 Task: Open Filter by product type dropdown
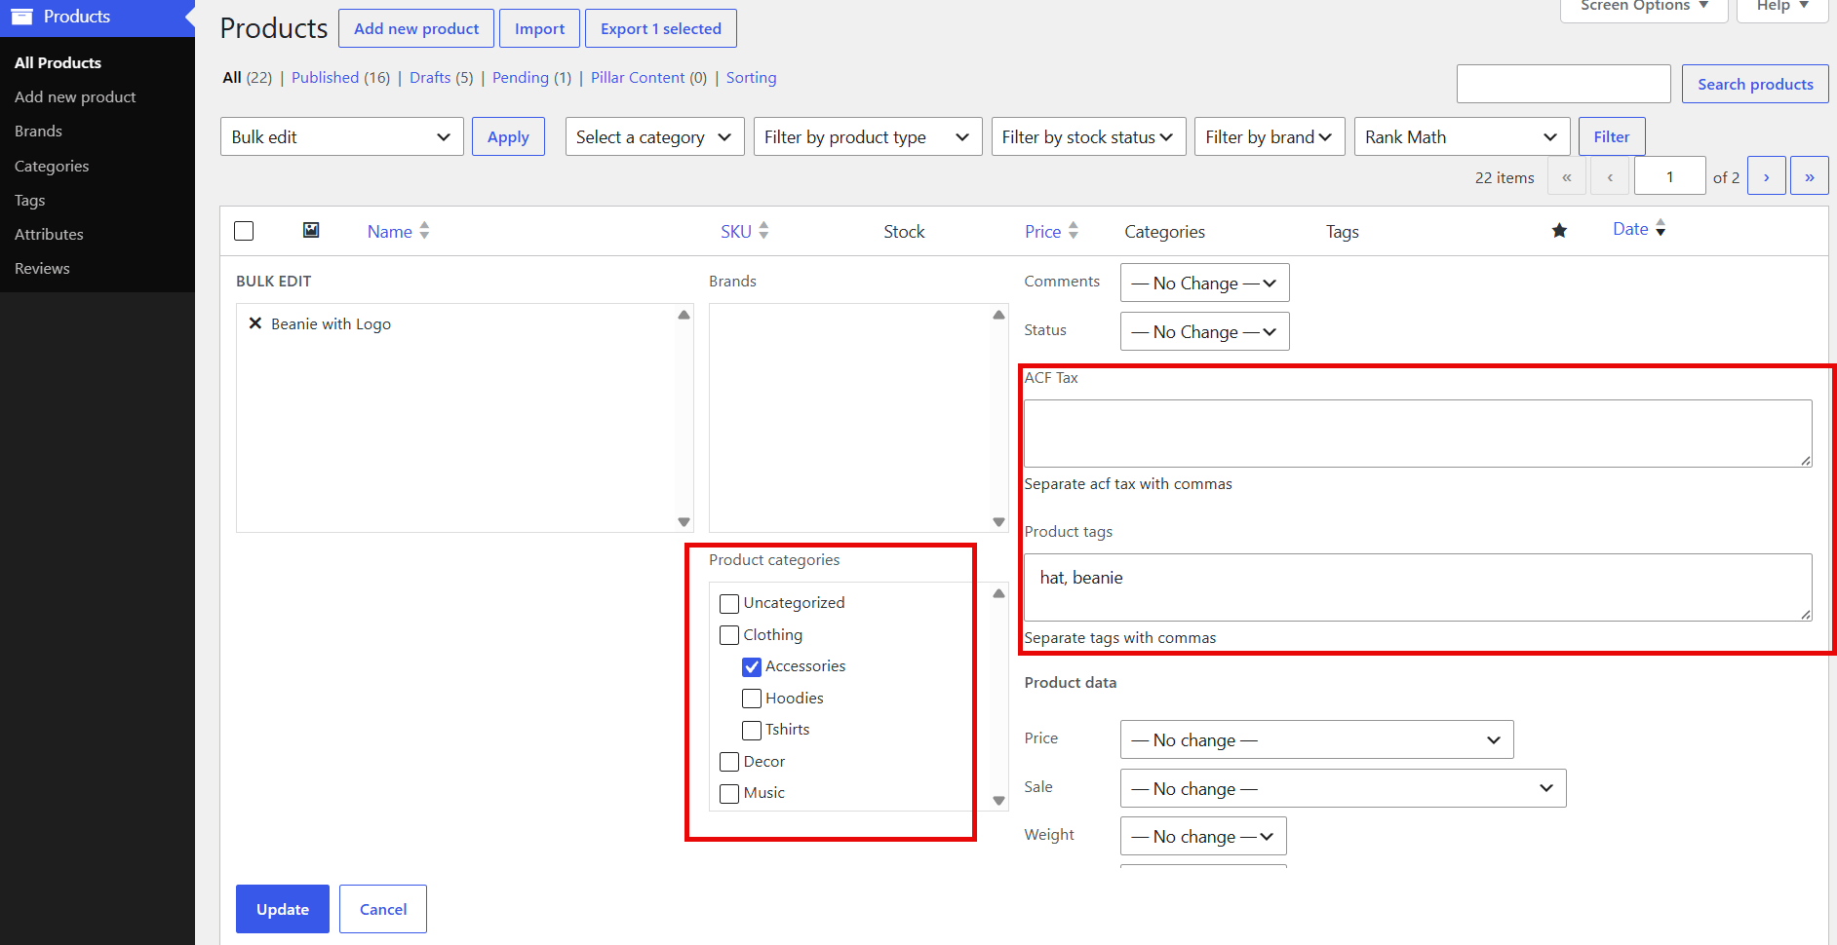[x=868, y=136]
